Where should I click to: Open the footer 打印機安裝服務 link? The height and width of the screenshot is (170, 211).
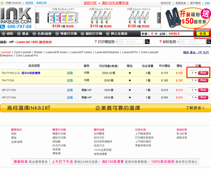pyautogui.click(x=144, y=138)
